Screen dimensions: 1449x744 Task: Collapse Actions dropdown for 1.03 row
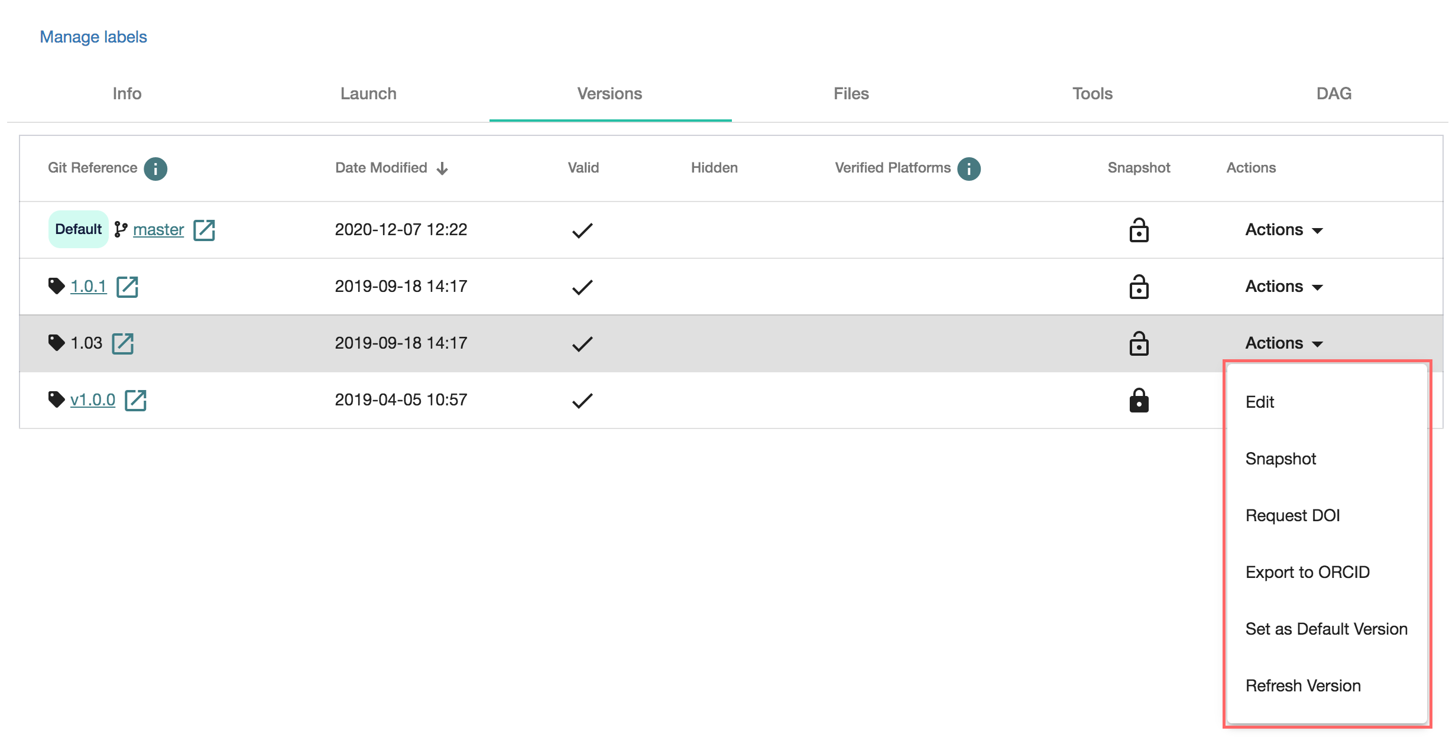click(x=1283, y=343)
